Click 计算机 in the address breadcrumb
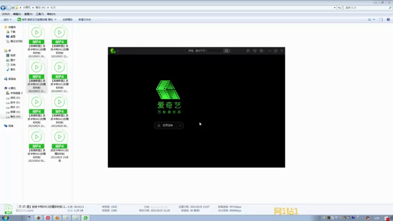Image resolution: width=393 pixels, height=221 pixels. [x=27, y=7]
